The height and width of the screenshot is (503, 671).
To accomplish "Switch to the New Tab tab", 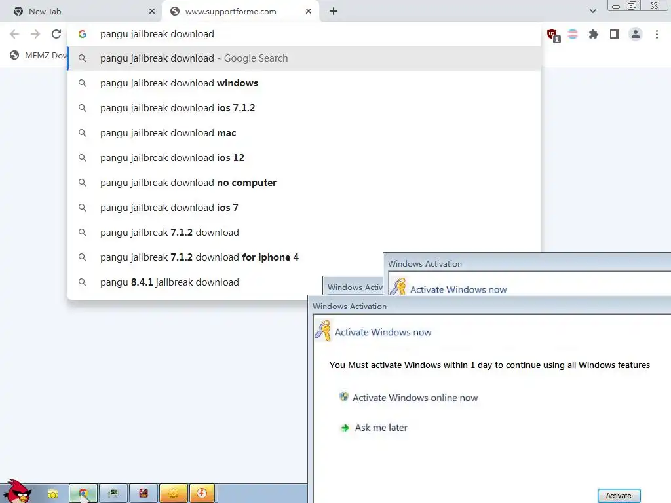I will click(x=81, y=12).
